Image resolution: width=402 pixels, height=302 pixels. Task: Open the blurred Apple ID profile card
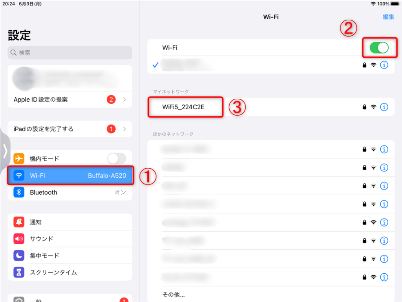tap(70, 78)
